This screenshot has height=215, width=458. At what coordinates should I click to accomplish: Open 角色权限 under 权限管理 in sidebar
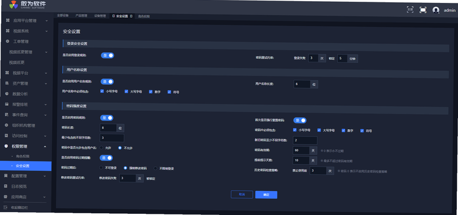(x=23, y=156)
